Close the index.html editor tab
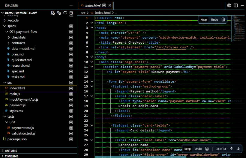 (110, 5)
